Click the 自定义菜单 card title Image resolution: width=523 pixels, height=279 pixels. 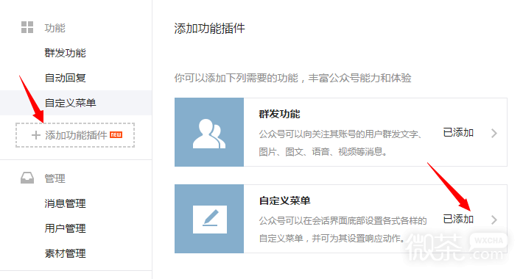pyautogui.click(x=285, y=200)
